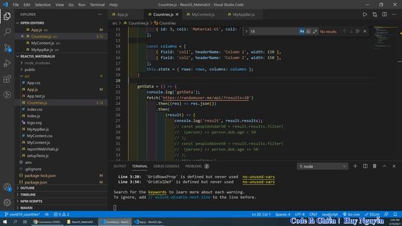This screenshot has width=402, height=226.
Task: Expand the replace field toggle arrow
Action: 246,31
